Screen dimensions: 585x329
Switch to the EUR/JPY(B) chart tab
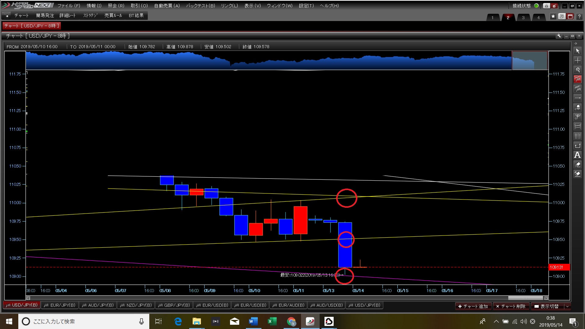[60, 305]
